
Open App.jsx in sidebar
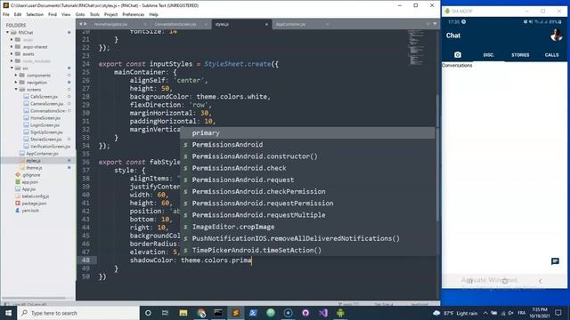coord(28,189)
